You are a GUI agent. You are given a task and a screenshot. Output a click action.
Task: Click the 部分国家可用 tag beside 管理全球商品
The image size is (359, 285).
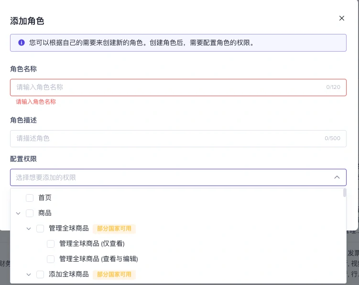pyautogui.click(x=114, y=229)
